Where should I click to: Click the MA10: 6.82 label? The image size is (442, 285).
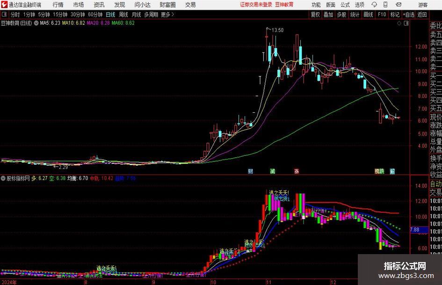73,23
